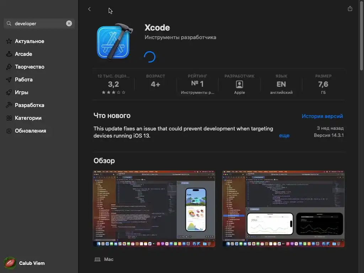Open the first Xcode preview screenshot
The height and width of the screenshot is (273, 364).
coord(154,209)
